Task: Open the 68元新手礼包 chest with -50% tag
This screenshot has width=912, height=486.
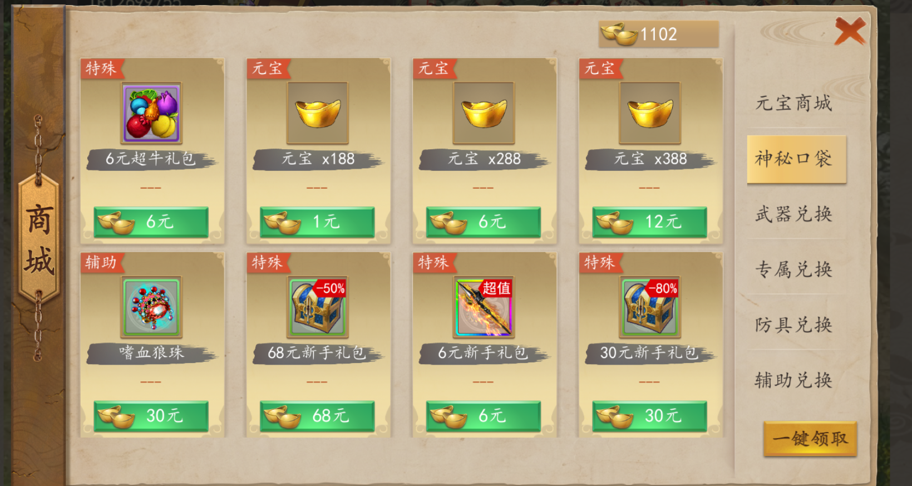Action: [317, 307]
